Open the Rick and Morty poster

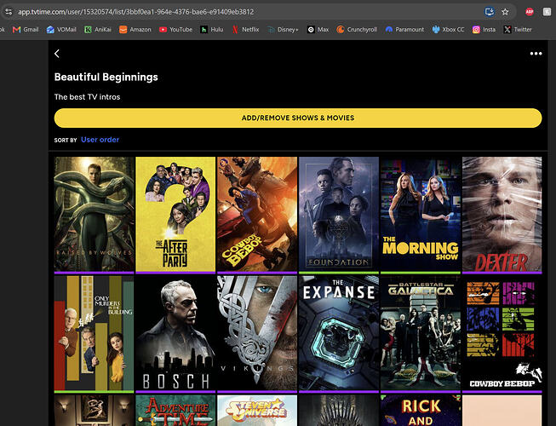pyautogui.click(x=420, y=411)
